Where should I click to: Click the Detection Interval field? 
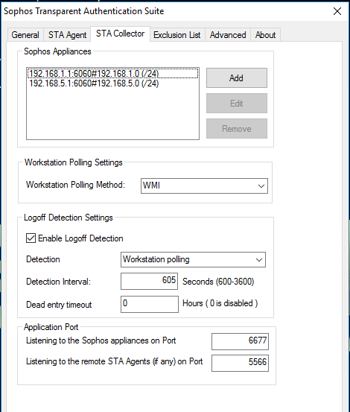pyautogui.click(x=149, y=281)
